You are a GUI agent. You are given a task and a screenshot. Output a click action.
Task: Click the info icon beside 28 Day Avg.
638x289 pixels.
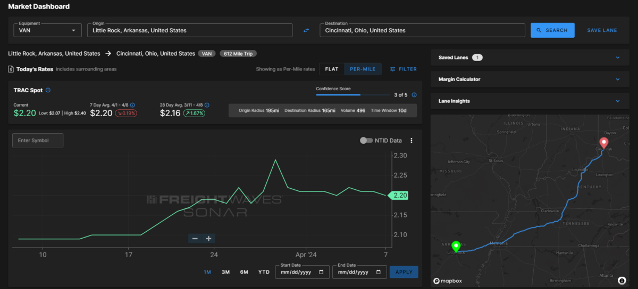point(207,105)
